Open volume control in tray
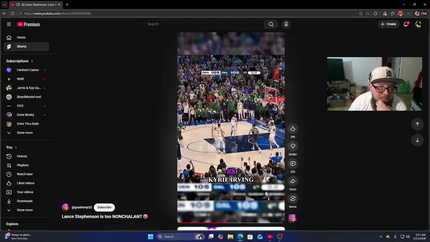This screenshot has height=242, width=430. (408, 237)
